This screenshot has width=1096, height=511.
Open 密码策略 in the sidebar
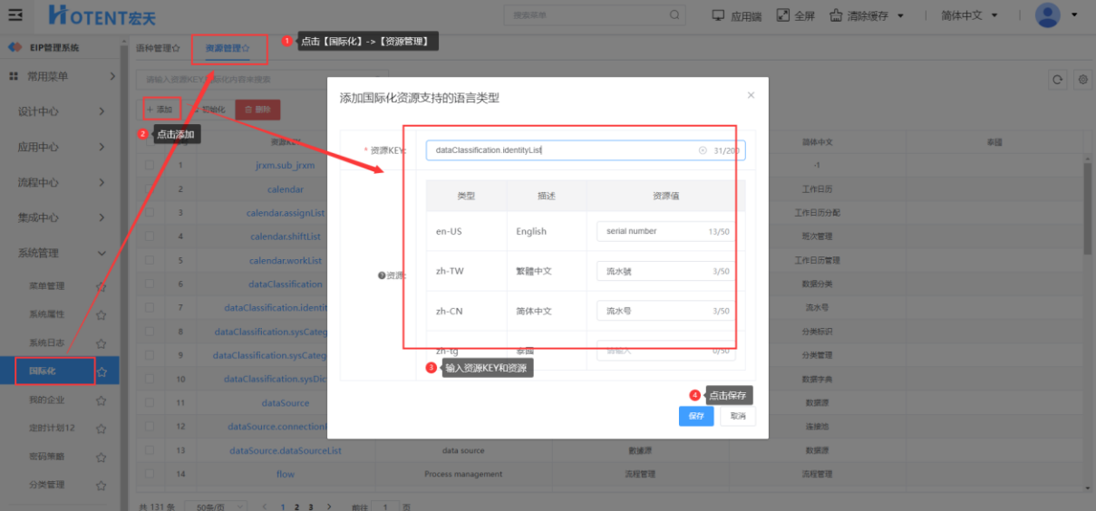46,457
